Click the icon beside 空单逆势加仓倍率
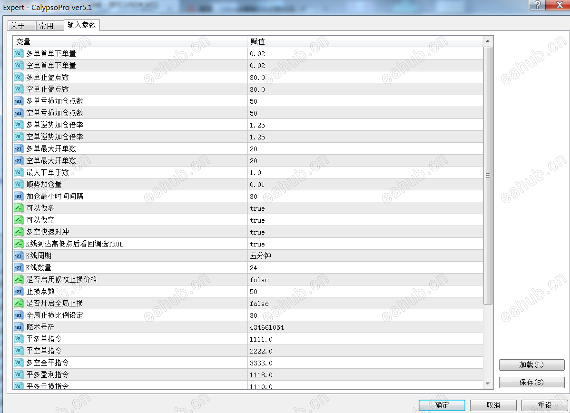 19,137
